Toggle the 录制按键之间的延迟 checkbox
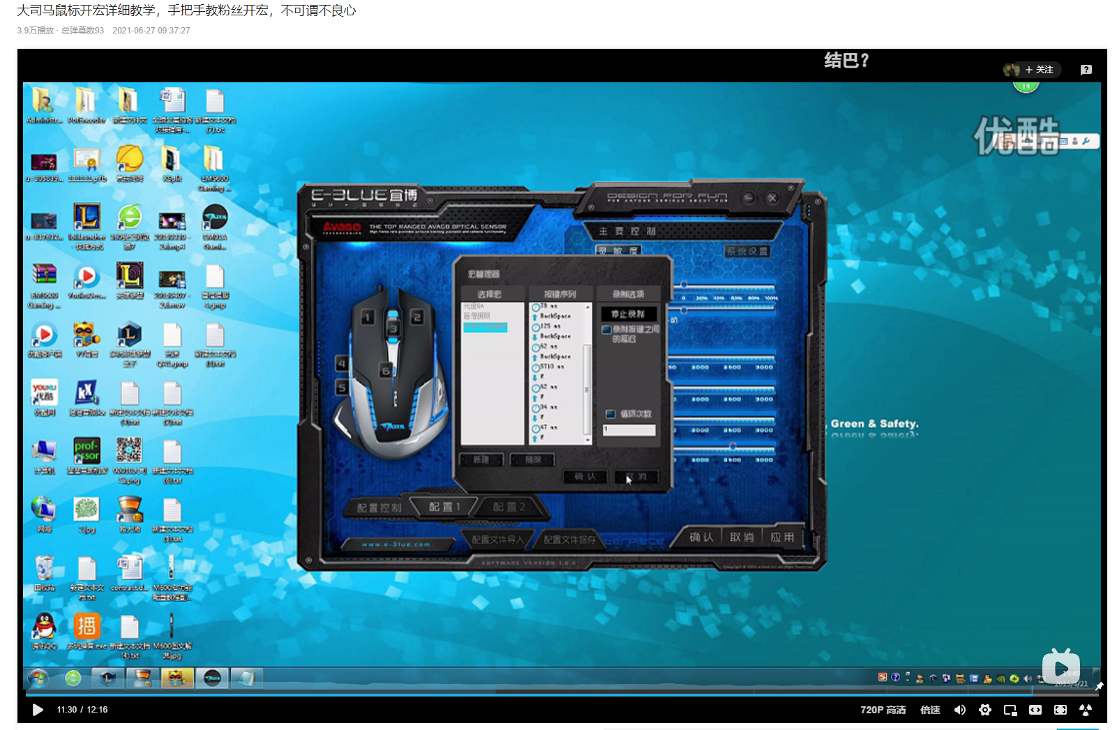 point(606,330)
